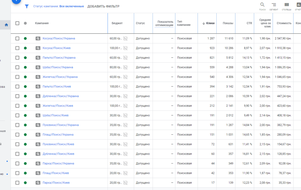Image resolution: width=301 pixels, height=190 pixels.
Task: Click the ДОБАВИТЬ ФИЛЬТР button
Action: coord(103,6)
